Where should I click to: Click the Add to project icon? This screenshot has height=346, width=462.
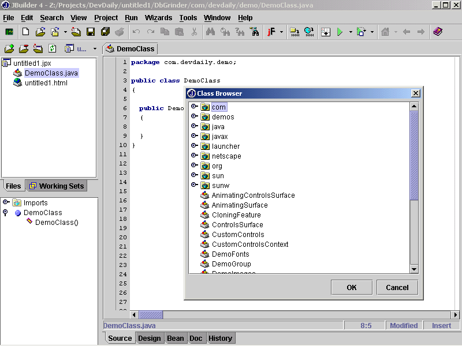(x=9, y=48)
